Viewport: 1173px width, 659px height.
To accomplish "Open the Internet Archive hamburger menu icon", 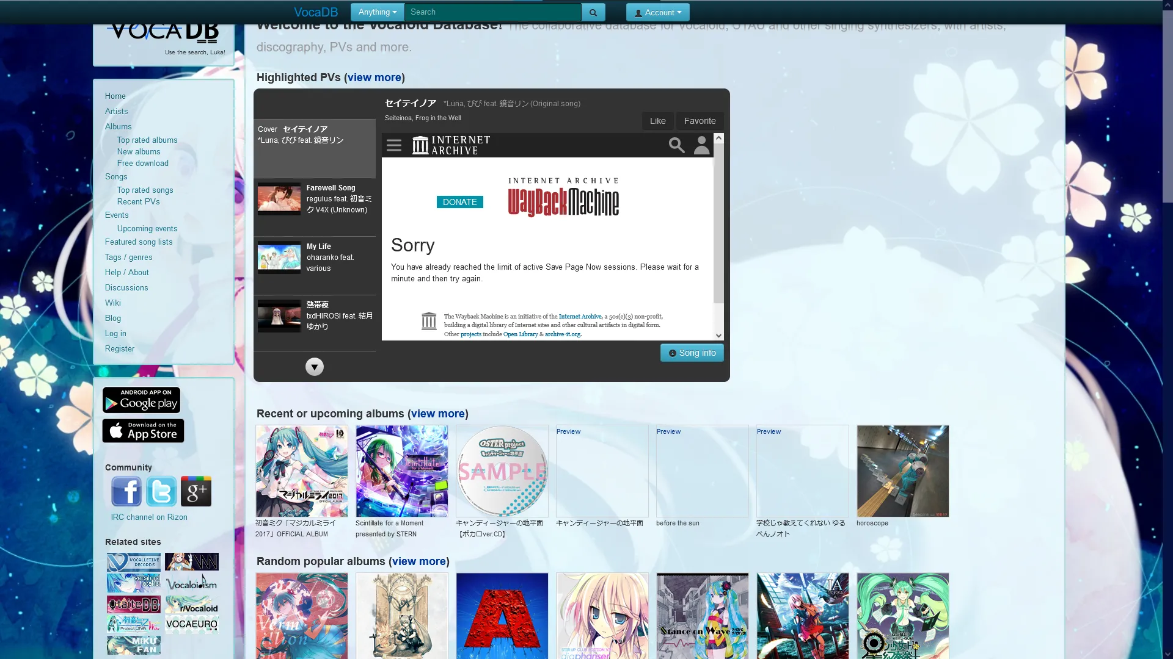I will click(x=394, y=145).
